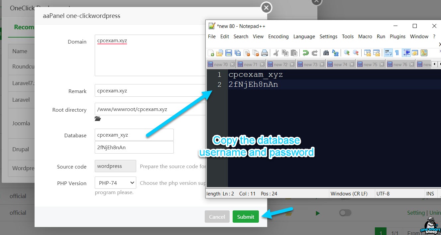Open the Tools menu

[x=348, y=37]
